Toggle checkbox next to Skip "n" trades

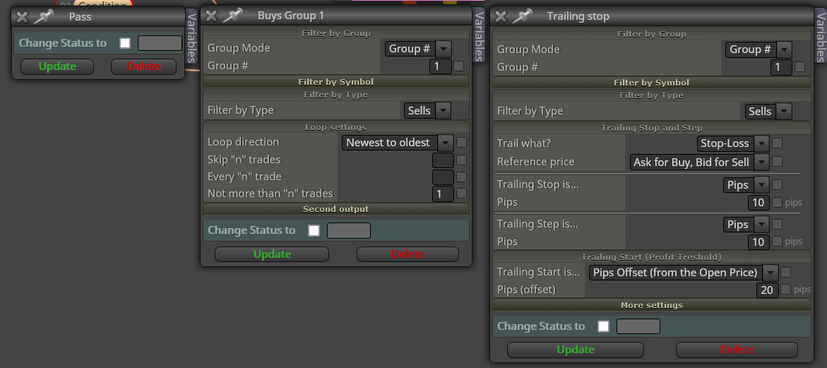(x=461, y=160)
